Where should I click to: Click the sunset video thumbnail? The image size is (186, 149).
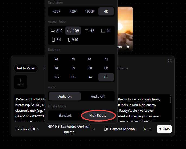point(125,29)
